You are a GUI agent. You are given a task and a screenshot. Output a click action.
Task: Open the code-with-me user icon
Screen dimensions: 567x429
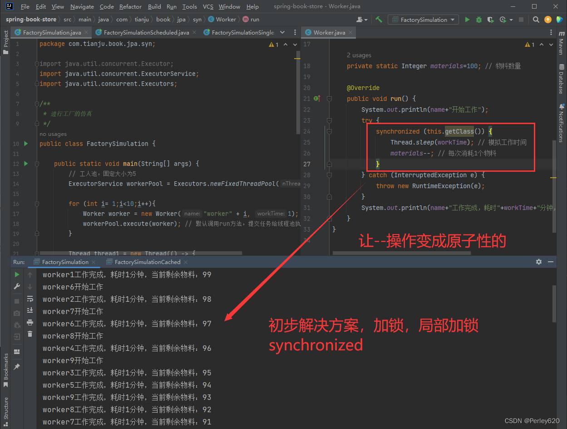tap(360, 20)
